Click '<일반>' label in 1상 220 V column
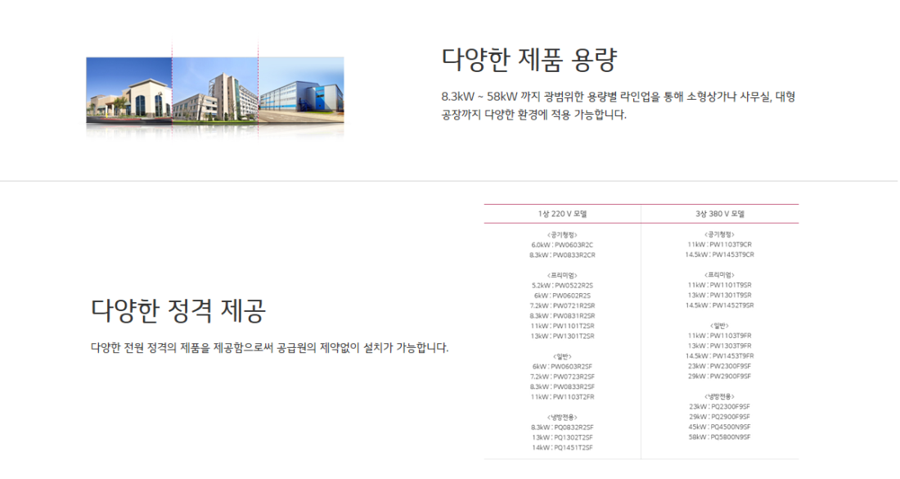 pyautogui.click(x=563, y=357)
